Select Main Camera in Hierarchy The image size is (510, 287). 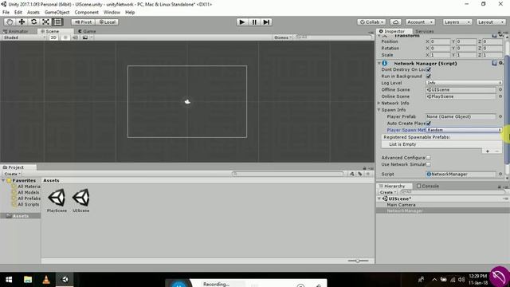tap(401, 205)
